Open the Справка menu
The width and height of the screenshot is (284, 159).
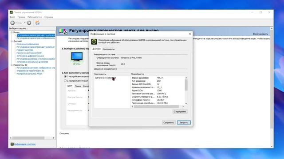pos(49,17)
